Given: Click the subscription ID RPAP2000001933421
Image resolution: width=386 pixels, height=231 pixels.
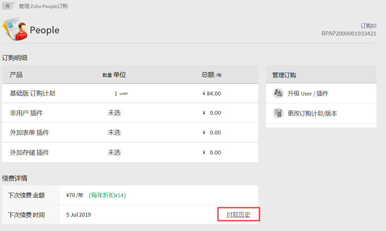Looking at the screenshot, I should 349,34.
